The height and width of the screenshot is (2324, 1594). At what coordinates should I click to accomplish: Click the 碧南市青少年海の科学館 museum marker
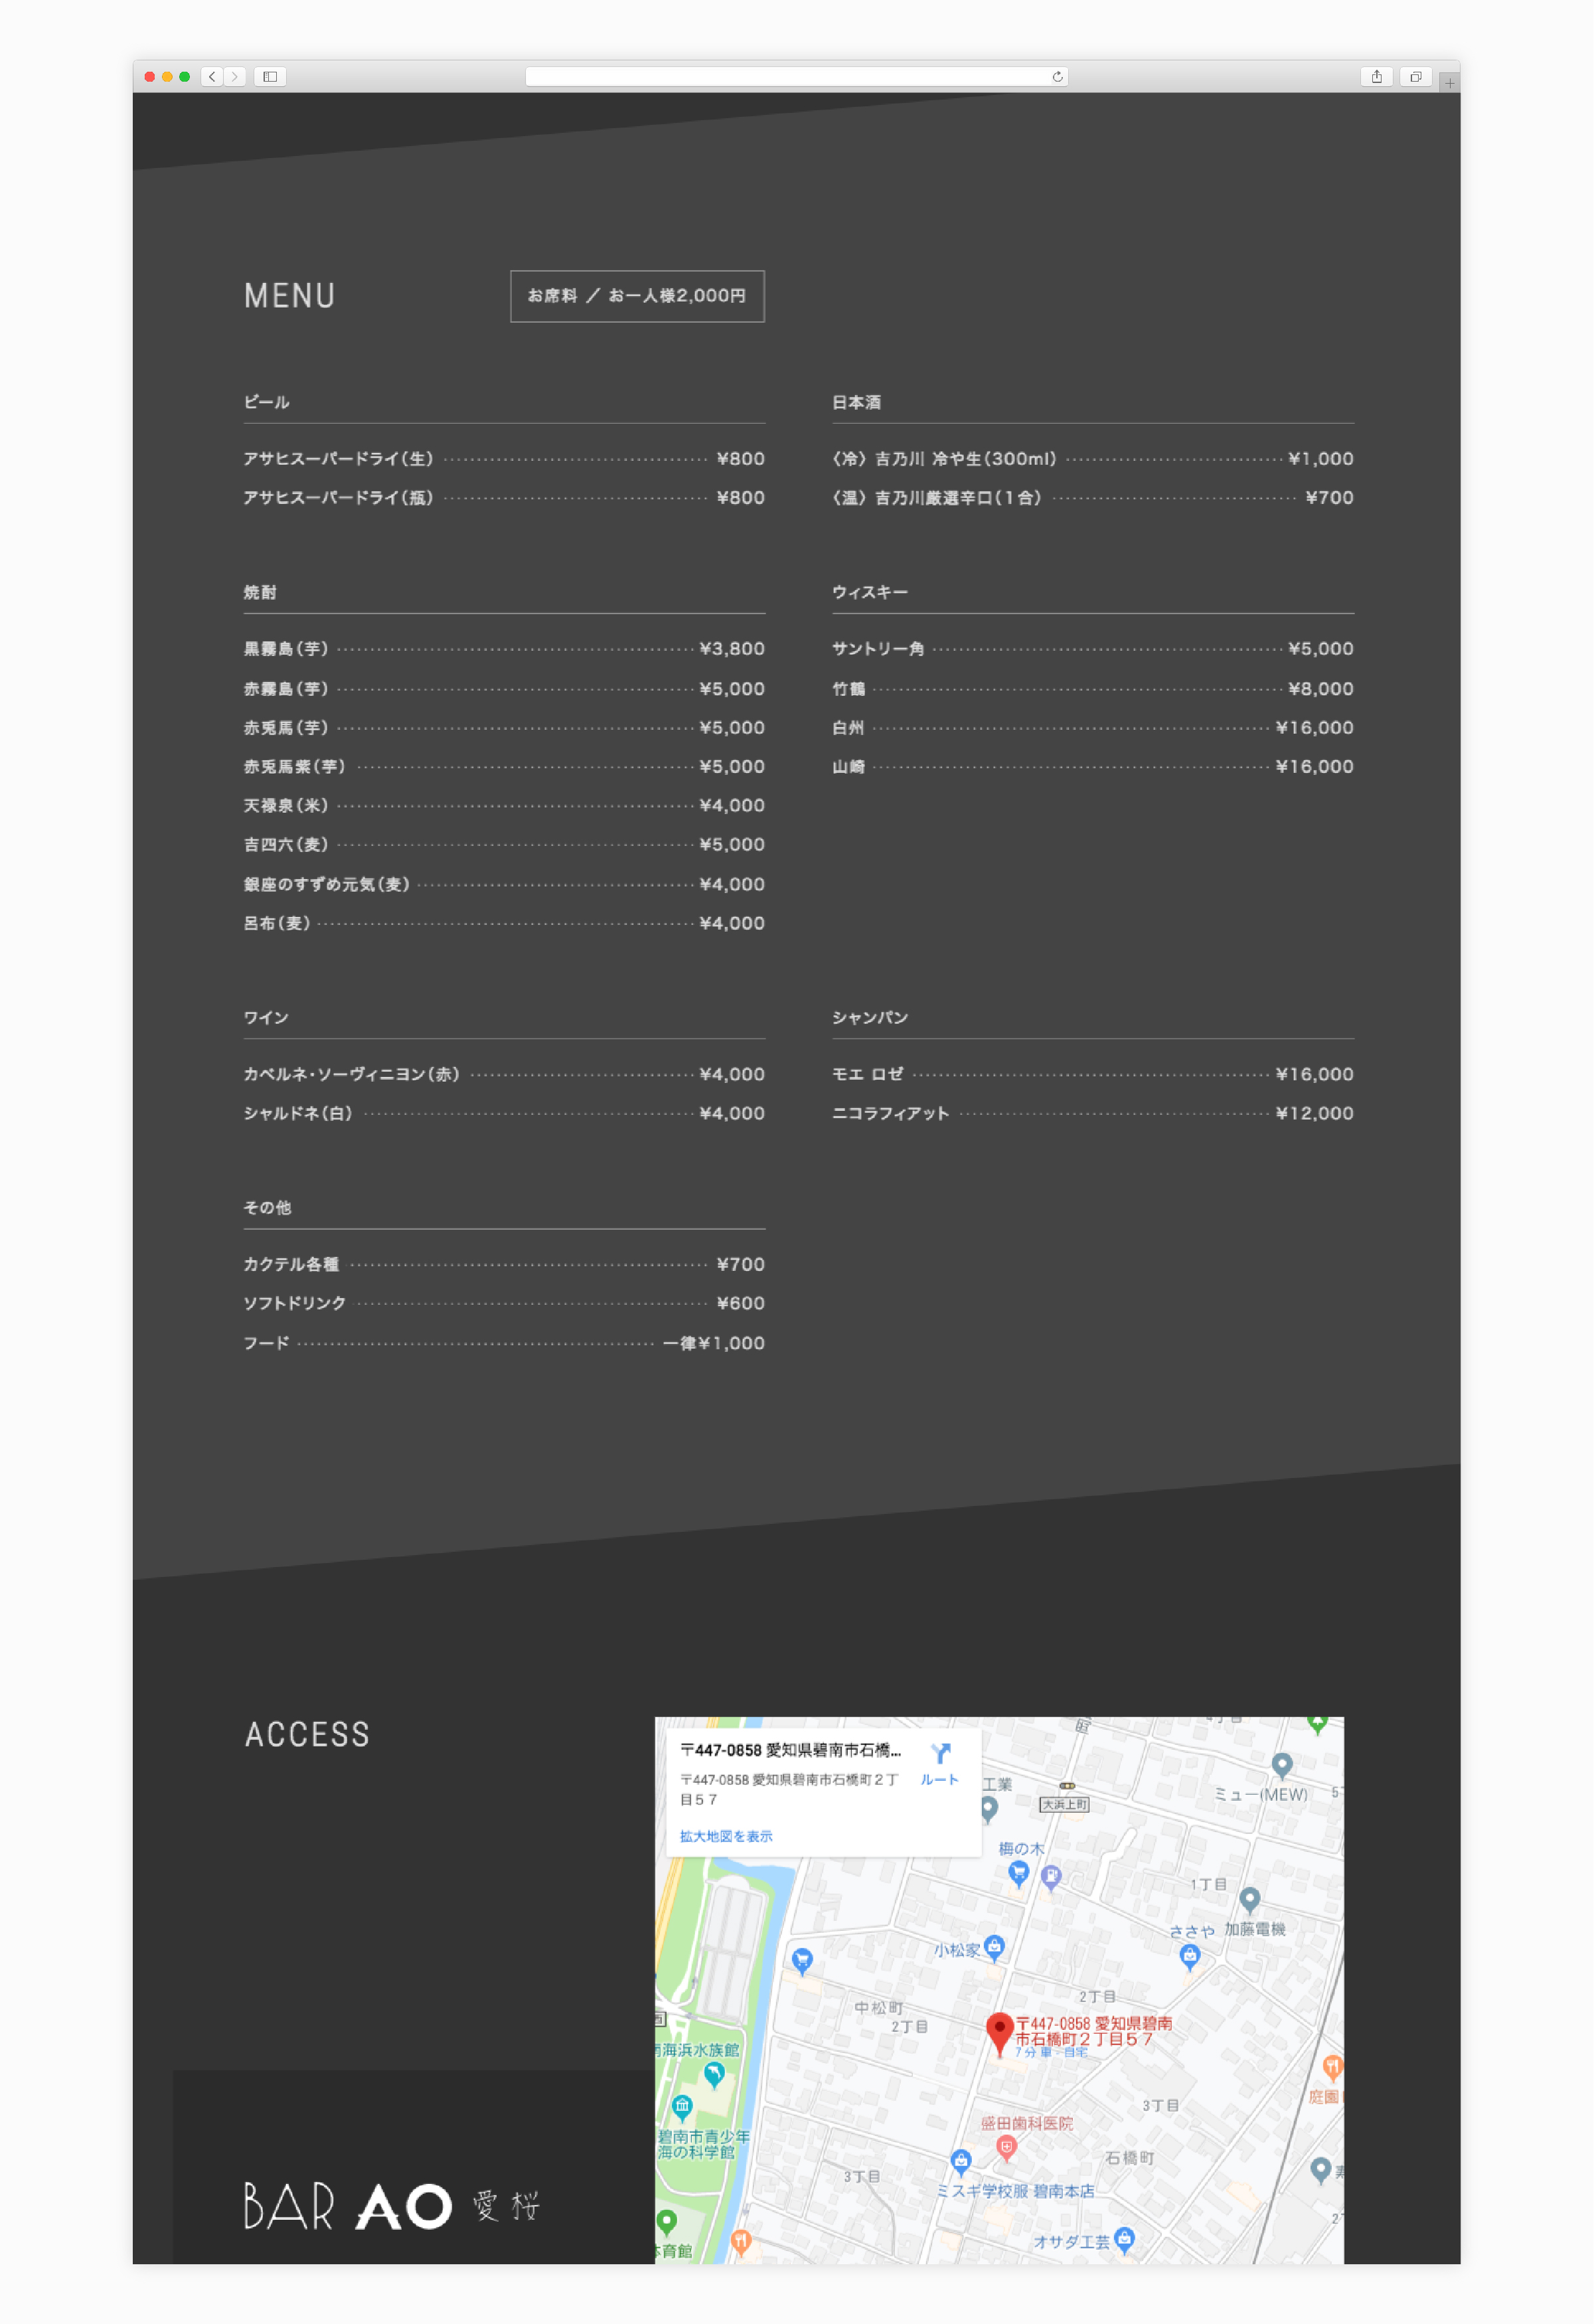[x=682, y=2108]
